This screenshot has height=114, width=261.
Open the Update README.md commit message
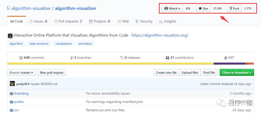43,84
